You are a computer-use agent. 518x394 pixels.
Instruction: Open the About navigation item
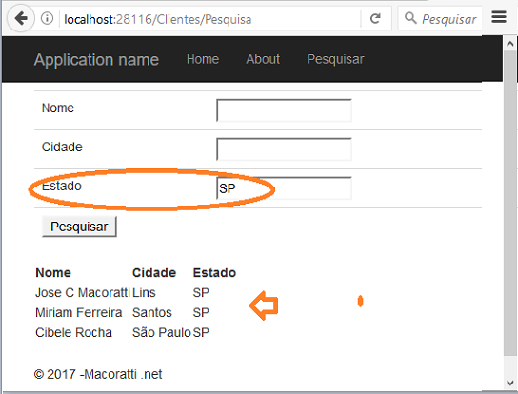pos(263,59)
